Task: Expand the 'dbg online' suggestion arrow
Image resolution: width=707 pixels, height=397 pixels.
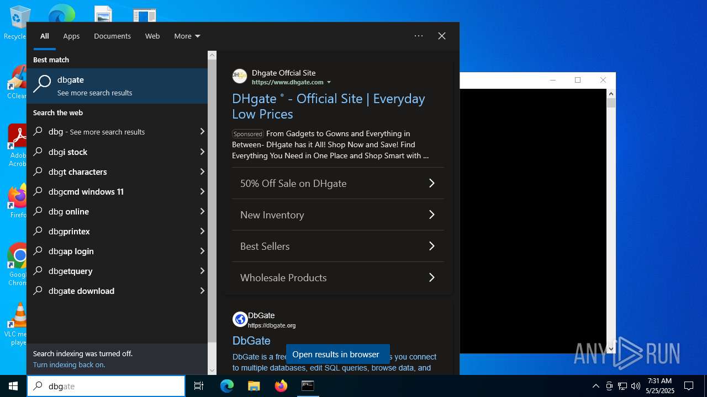Action: 202,211
